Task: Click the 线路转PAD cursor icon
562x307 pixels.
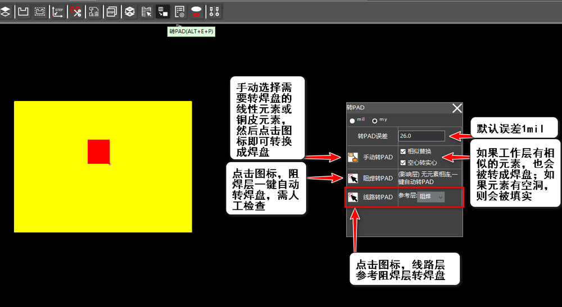Action: 353,197
